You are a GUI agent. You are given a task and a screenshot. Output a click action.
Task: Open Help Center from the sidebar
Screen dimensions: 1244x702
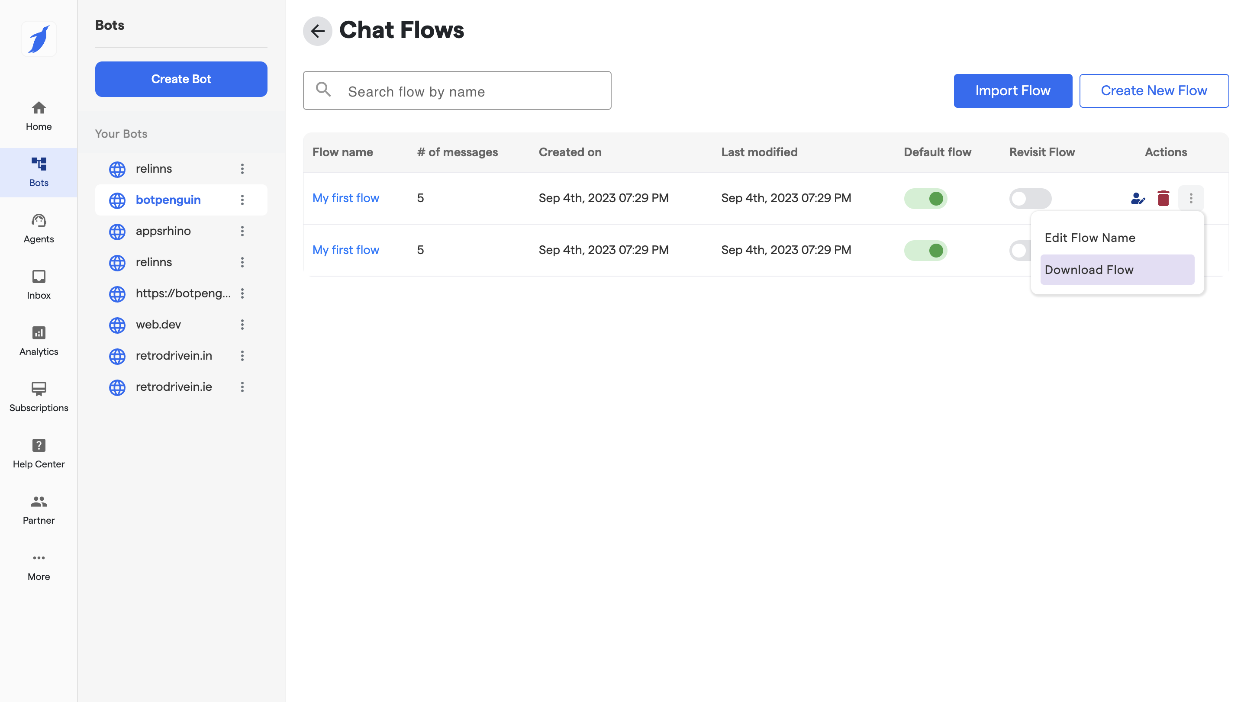pyautogui.click(x=39, y=453)
